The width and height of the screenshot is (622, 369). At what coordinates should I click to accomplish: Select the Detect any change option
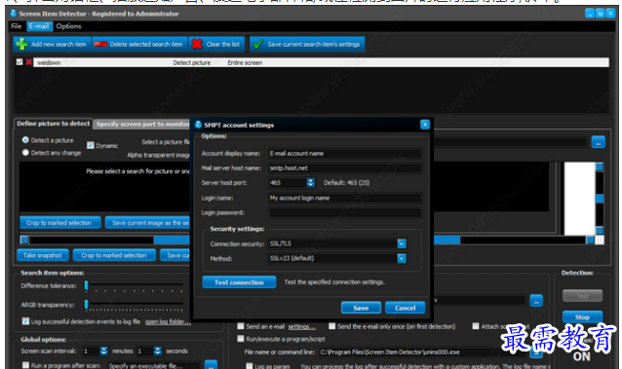point(25,152)
